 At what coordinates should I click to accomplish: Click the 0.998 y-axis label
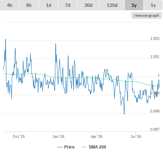[x=155, y=111]
